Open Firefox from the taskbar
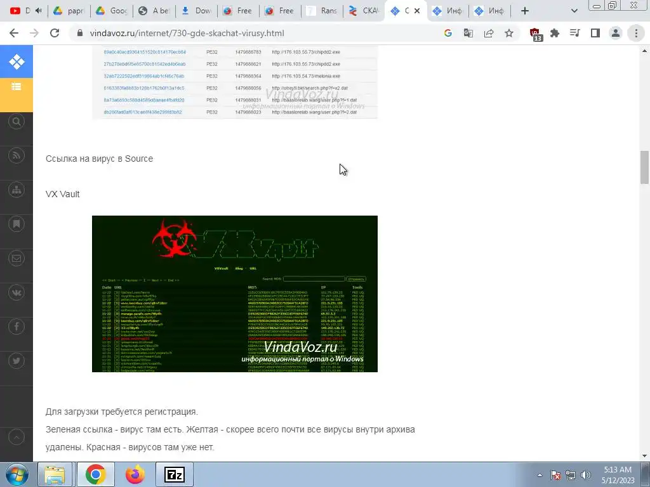 pos(135,474)
